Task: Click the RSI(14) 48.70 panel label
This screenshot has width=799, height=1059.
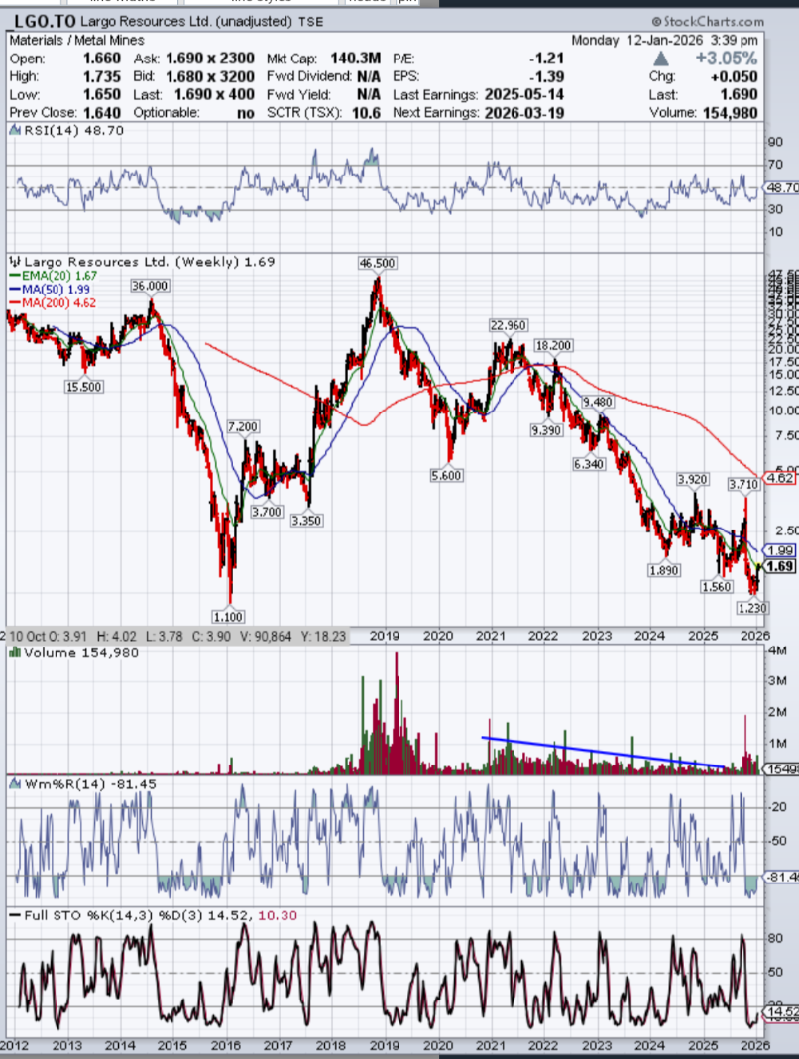Action: pos(73,130)
